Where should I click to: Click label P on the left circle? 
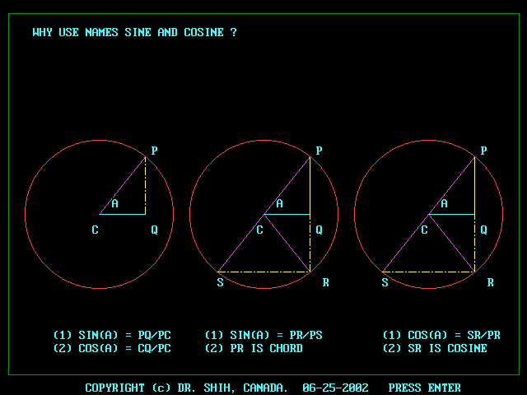(x=154, y=151)
